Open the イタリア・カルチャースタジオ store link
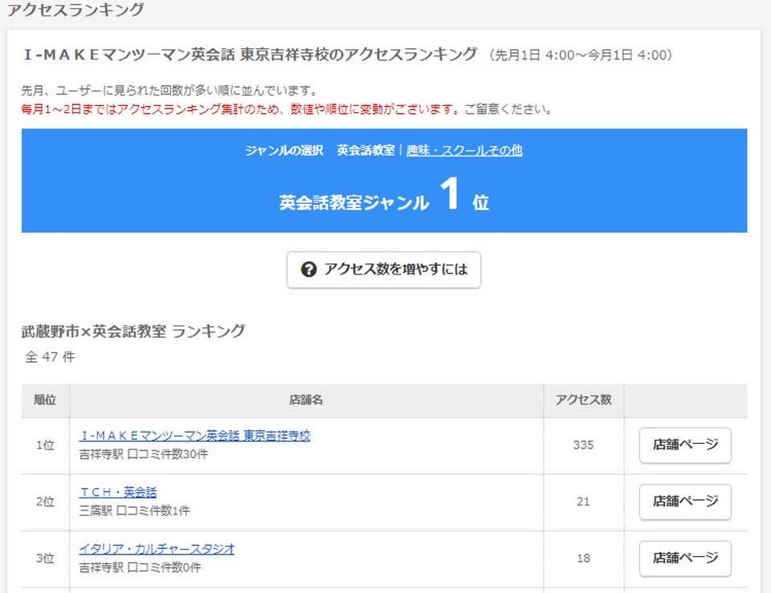771x593 pixels. (157, 549)
